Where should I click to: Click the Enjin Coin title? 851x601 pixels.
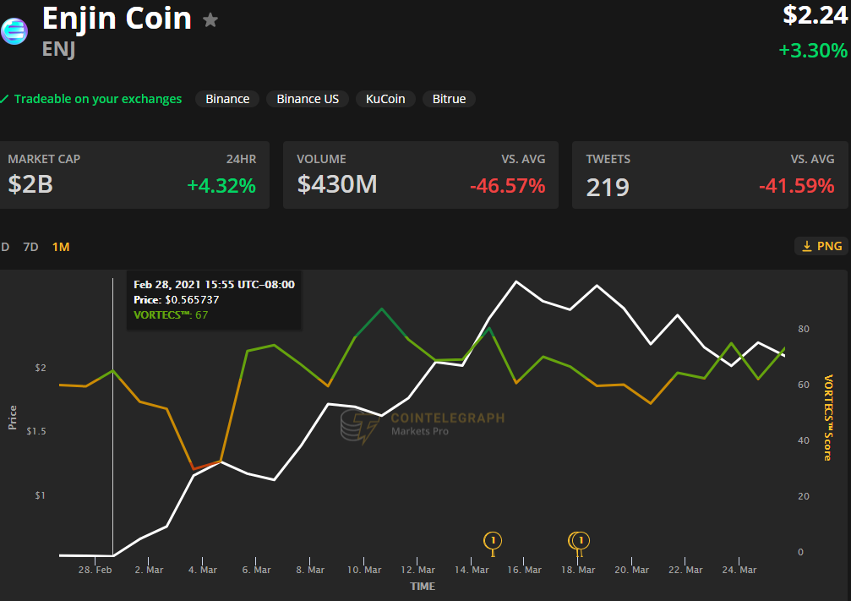[x=117, y=19]
